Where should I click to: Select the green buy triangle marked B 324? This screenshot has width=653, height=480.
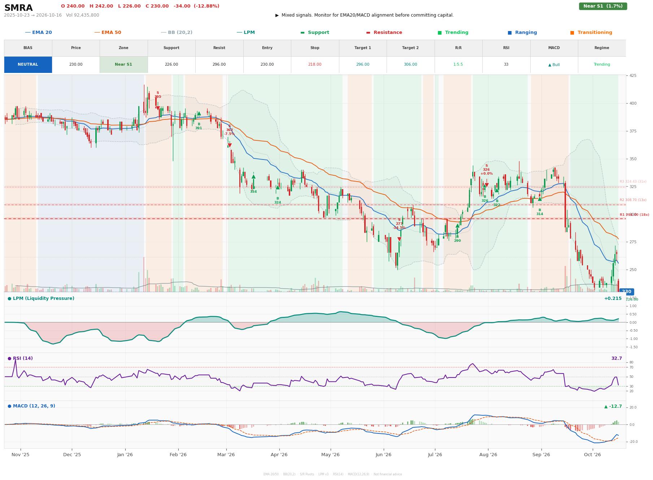278,187
